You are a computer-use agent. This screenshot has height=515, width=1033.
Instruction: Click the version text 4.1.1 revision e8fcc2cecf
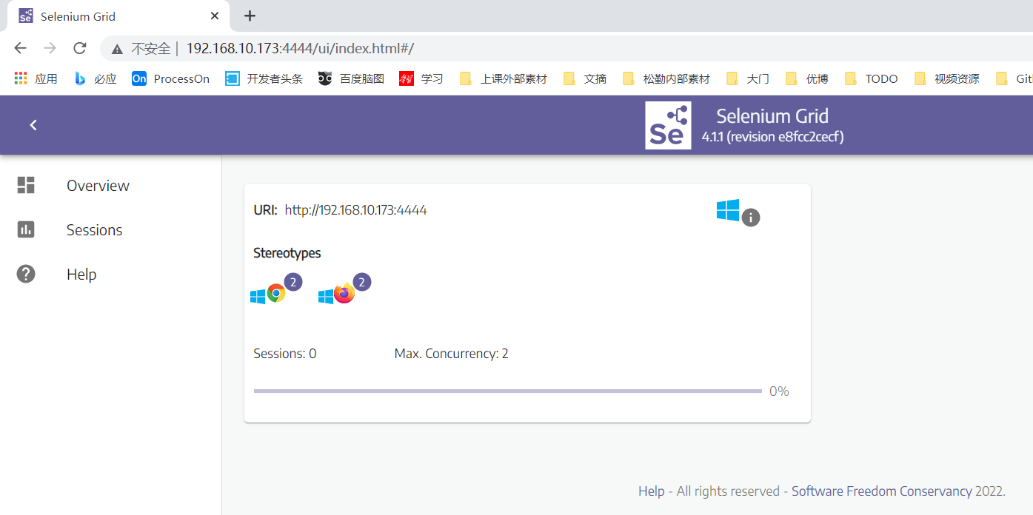773,137
